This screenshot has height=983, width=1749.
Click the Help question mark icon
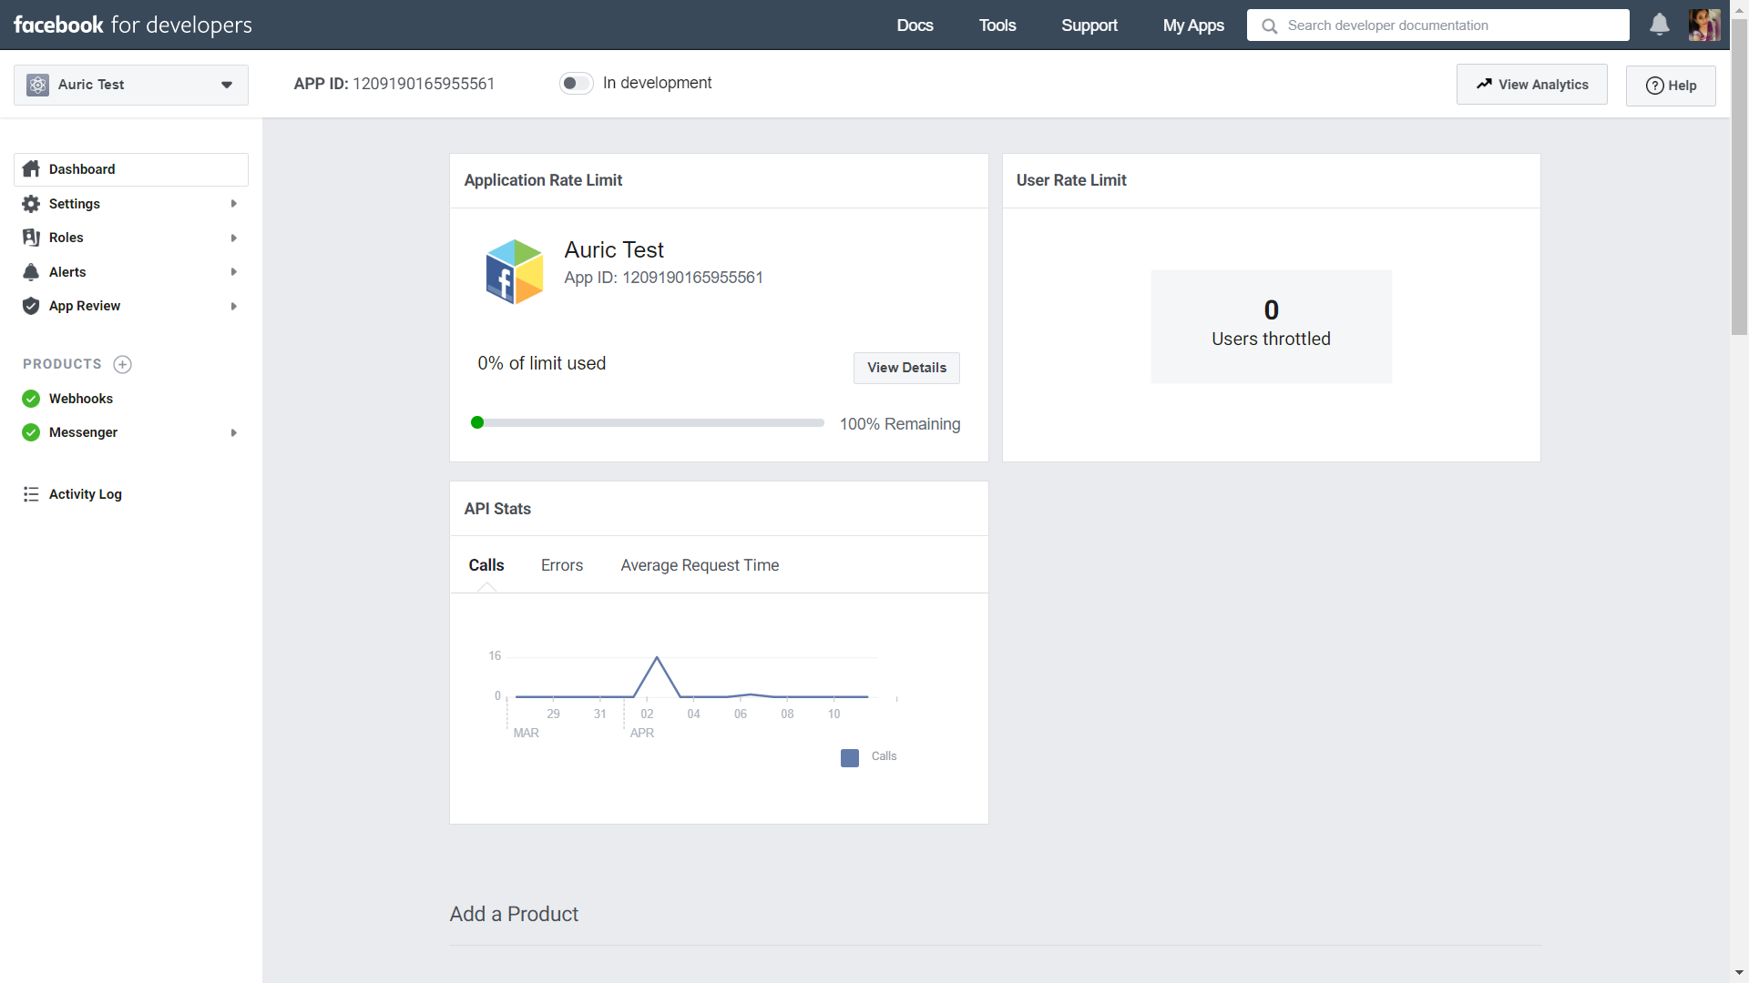(x=1654, y=86)
